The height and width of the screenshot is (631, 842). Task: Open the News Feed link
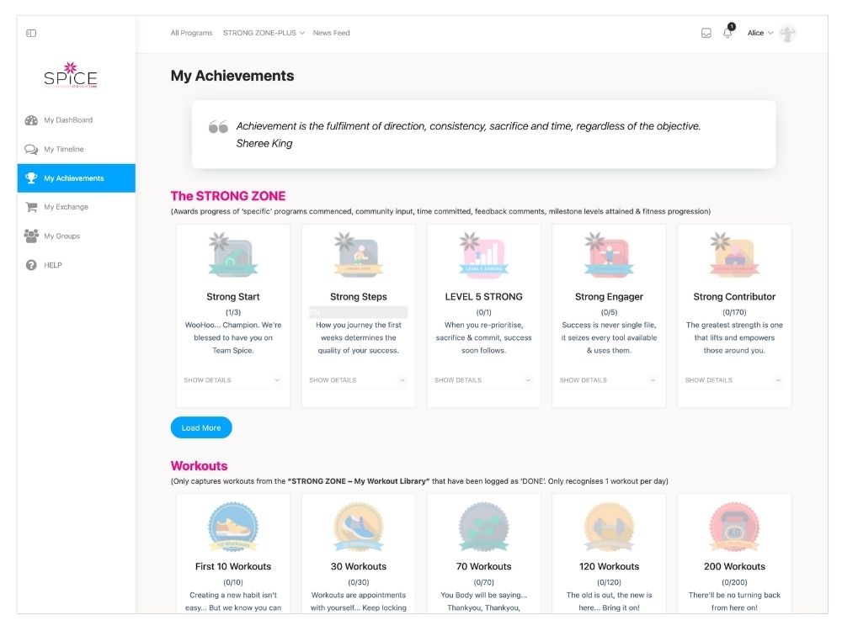[331, 33]
